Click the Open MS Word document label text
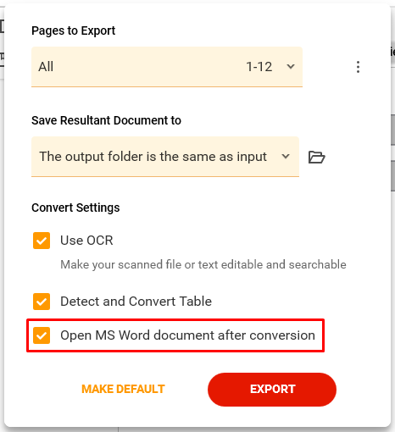 click(x=187, y=335)
